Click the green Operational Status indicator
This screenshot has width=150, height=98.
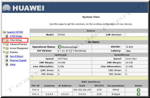60,47
